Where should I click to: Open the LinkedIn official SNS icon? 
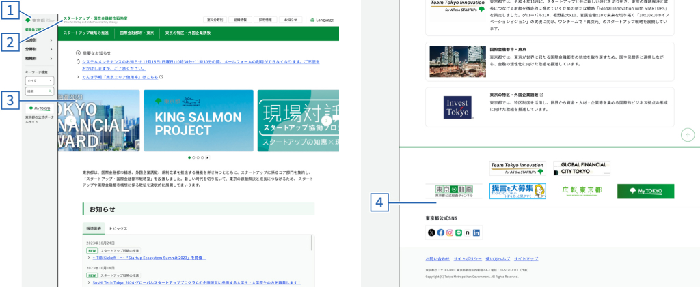tap(476, 232)
